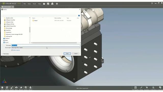Open the File Properties panel

coord(135,88)
